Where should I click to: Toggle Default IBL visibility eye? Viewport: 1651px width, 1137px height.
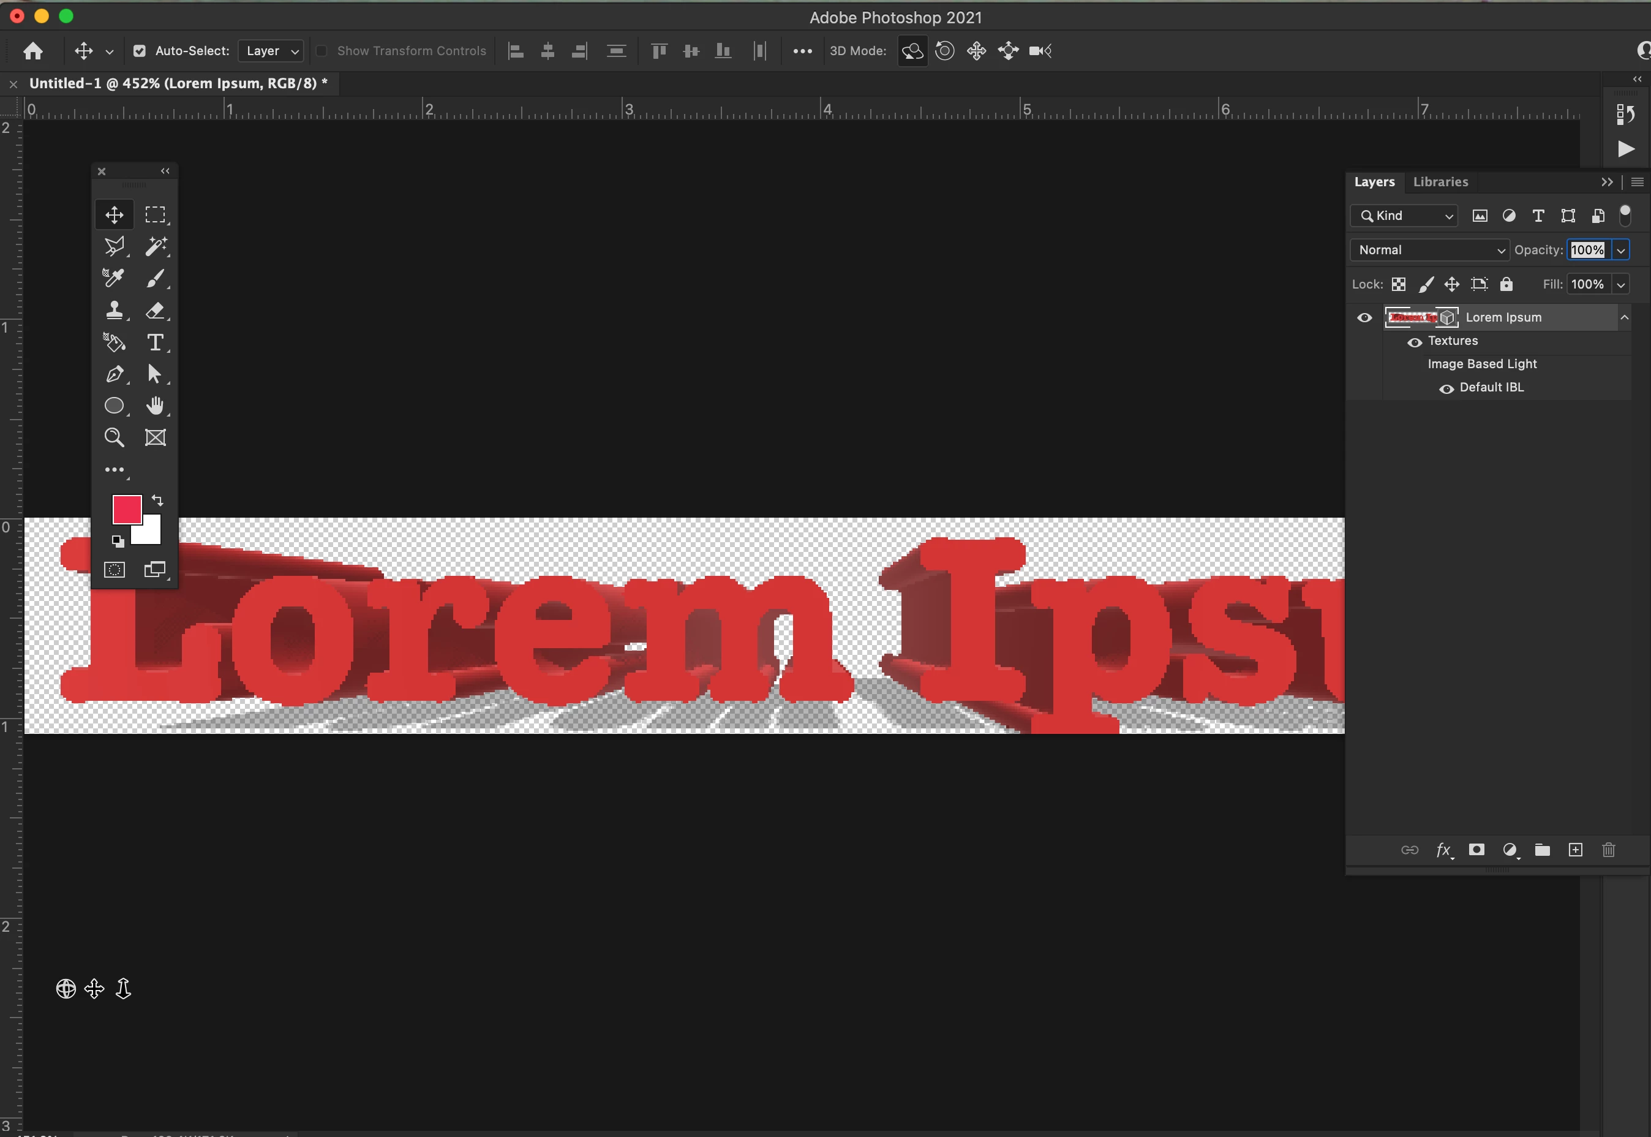1446,388
